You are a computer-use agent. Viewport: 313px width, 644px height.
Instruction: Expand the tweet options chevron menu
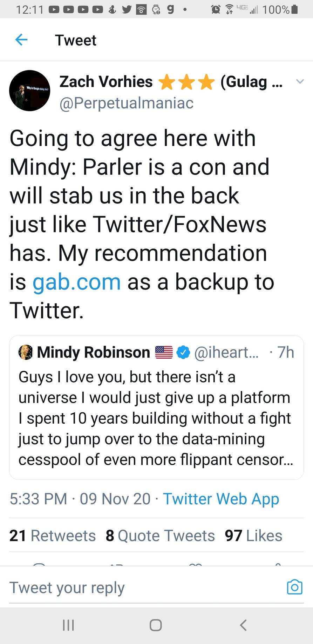pyautogui.click(x=300, y=82)
